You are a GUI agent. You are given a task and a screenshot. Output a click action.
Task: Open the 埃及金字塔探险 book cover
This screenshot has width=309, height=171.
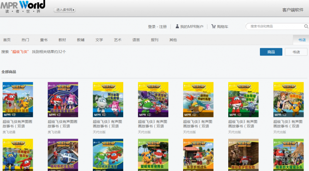pos(243,155)
